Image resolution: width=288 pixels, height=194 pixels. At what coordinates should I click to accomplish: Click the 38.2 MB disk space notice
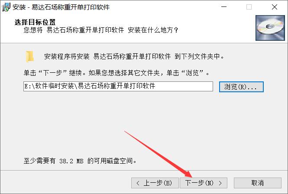pos(80,161)
